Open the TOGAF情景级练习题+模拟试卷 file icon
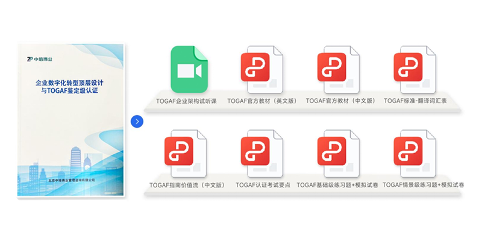 [x=415, y=154]
